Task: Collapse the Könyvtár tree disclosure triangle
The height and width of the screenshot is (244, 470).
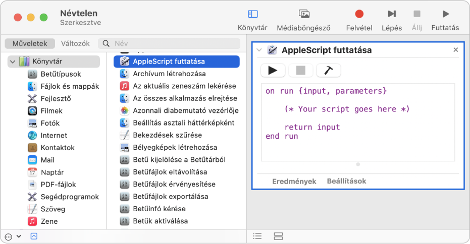Action: pyautogui.click(x=12, y=62)
